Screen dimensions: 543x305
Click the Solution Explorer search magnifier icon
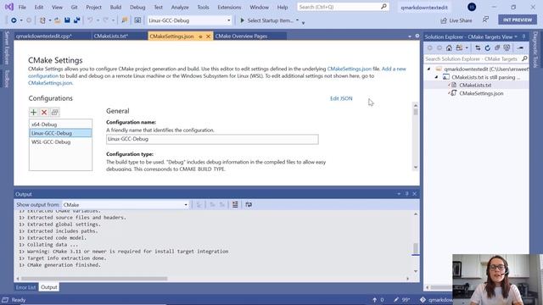[524, 58]
